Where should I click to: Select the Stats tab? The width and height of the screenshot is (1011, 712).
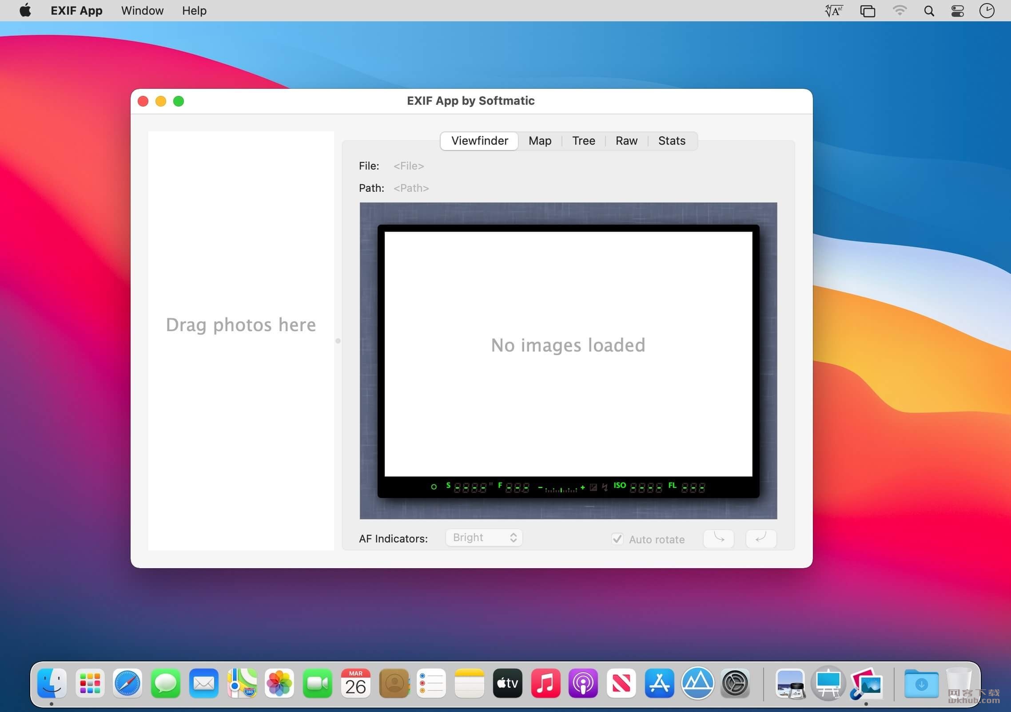tap(672, 141)
